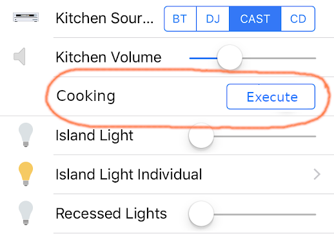Screen dimensions: 334x236
Task: Click the Kitchen Volume slider knob
Action: tap(230, 57)
